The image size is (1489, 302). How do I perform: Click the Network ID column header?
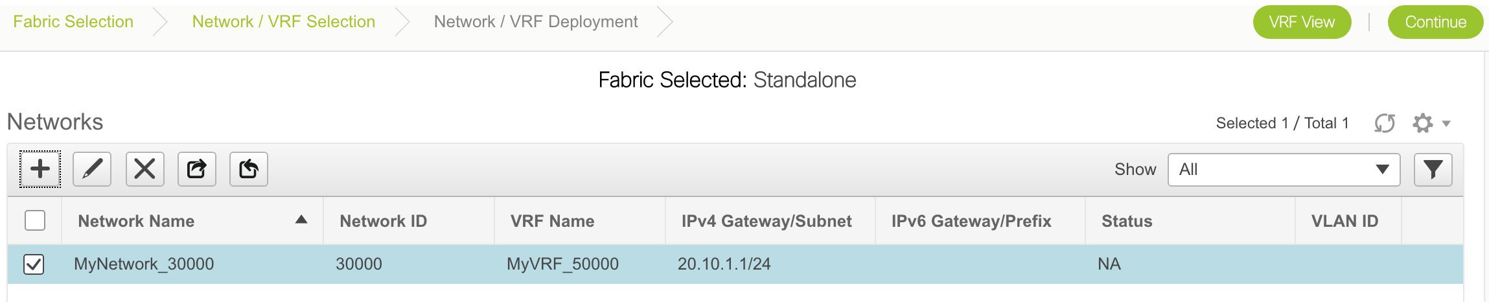[x=383, y=221]
